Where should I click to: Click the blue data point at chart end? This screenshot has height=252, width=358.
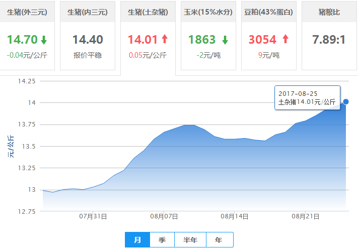345,101
